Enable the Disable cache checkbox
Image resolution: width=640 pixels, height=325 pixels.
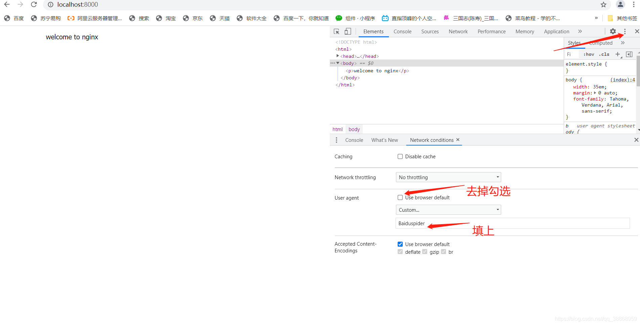pyautogui.click(x=400, y=157)
